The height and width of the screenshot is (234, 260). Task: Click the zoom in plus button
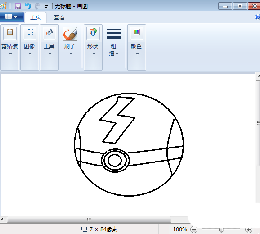click(x=249, y=229)
